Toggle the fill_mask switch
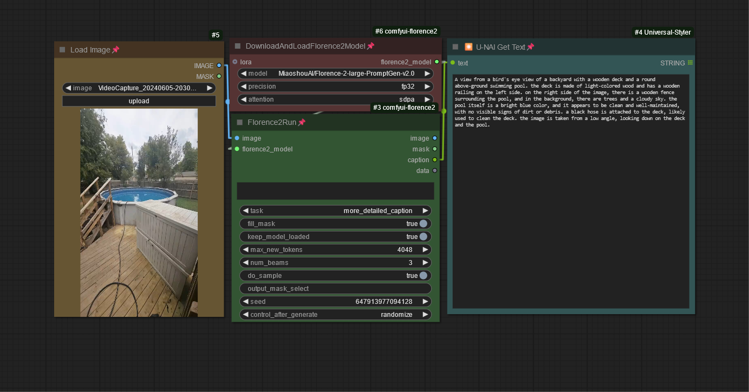This screenshot has height=392, width=749. (x=423, y=224)
